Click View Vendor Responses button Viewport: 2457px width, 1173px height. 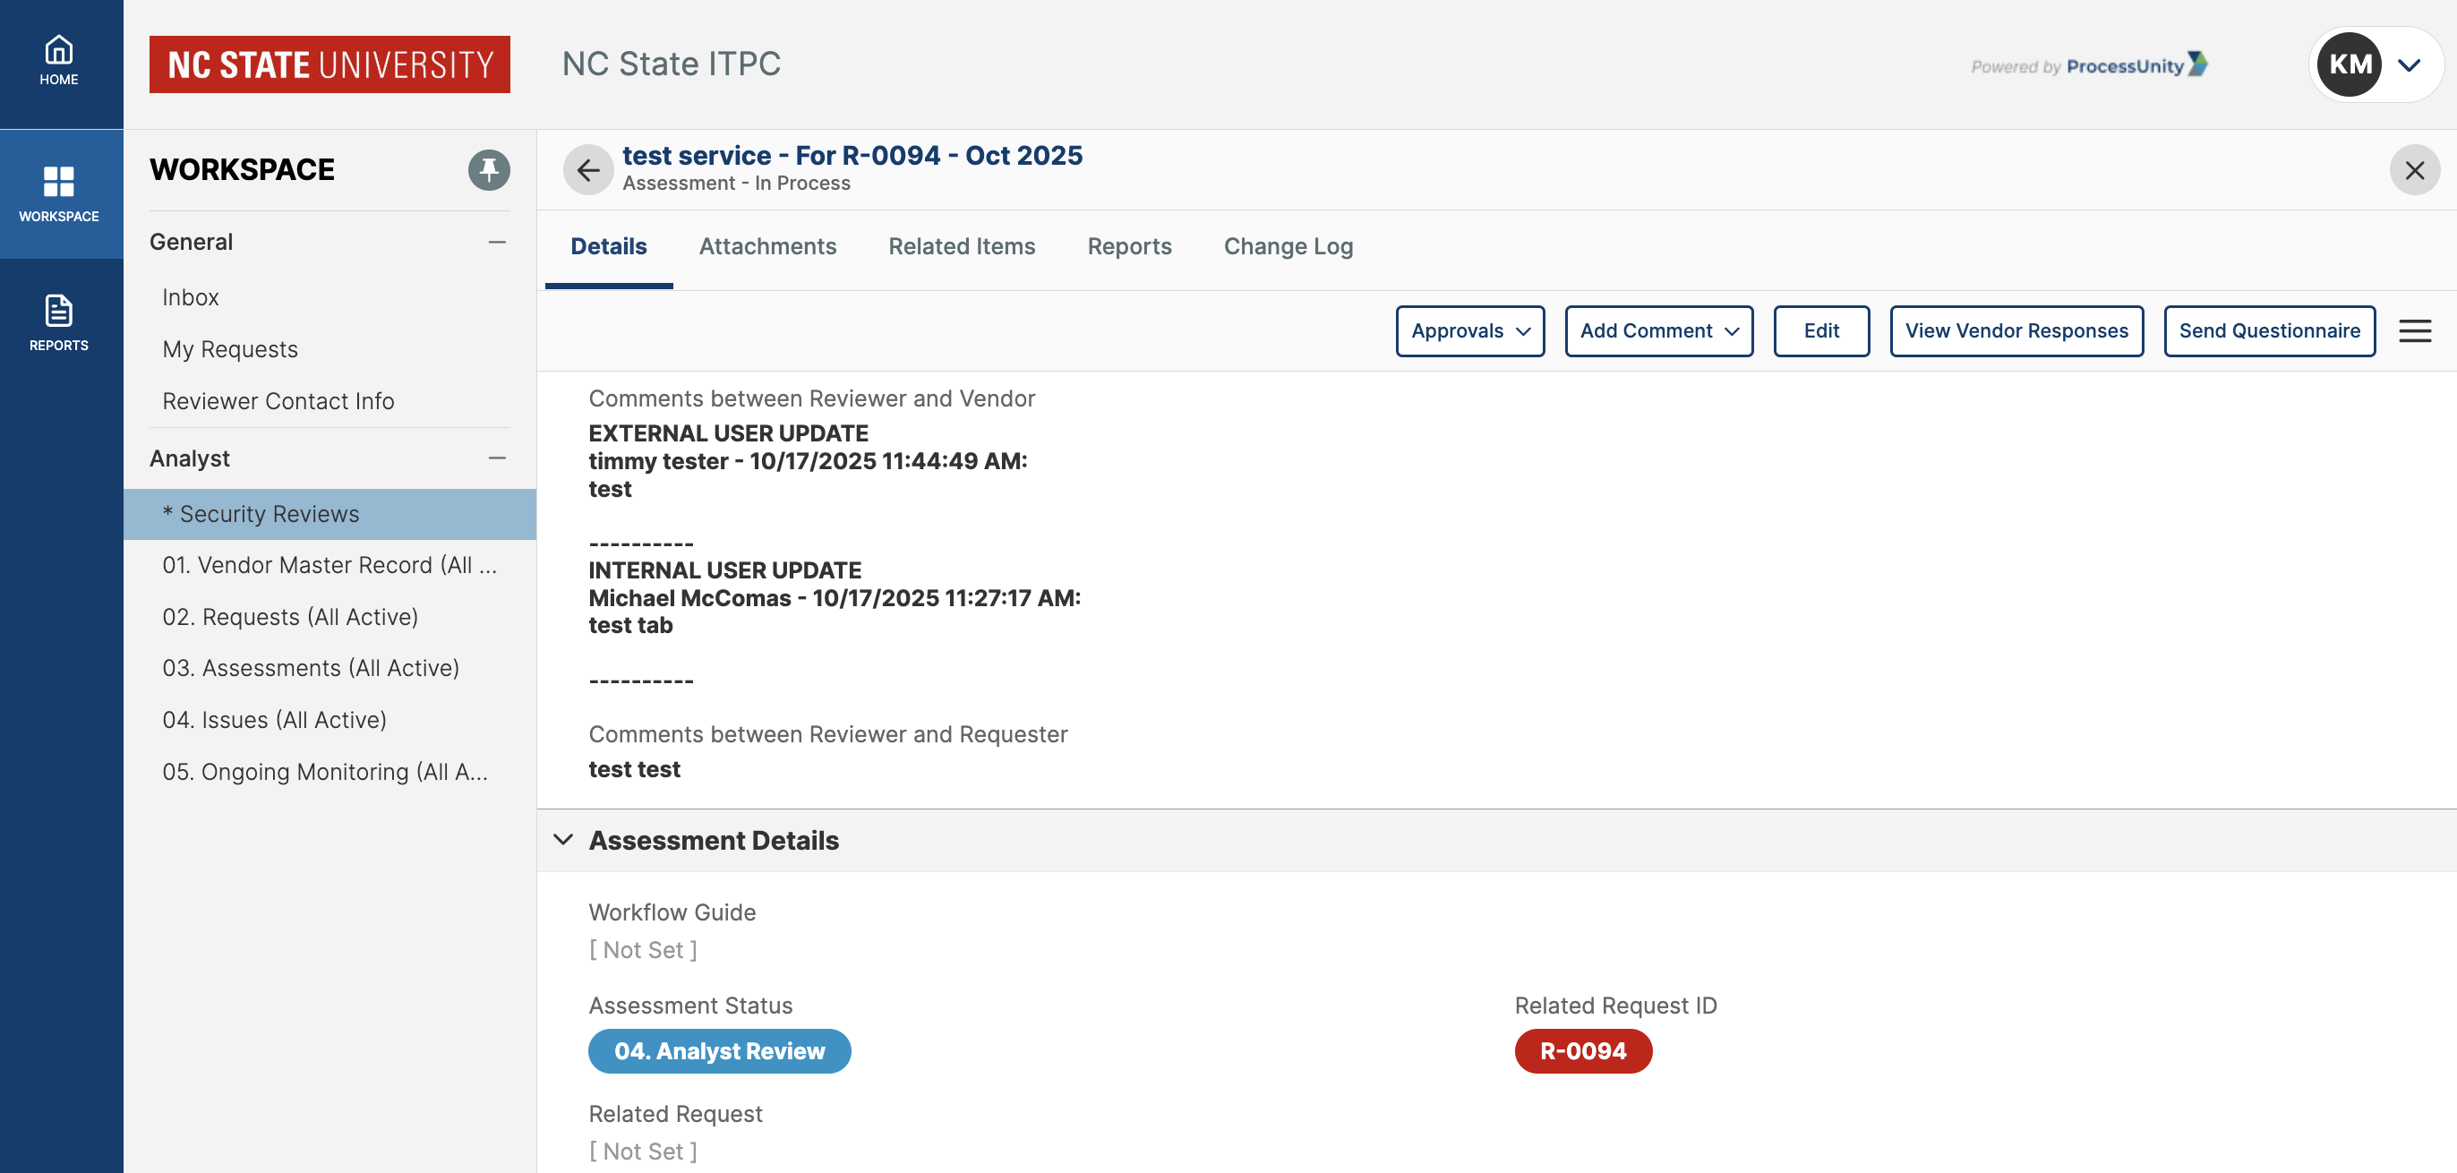(2016, 331)
